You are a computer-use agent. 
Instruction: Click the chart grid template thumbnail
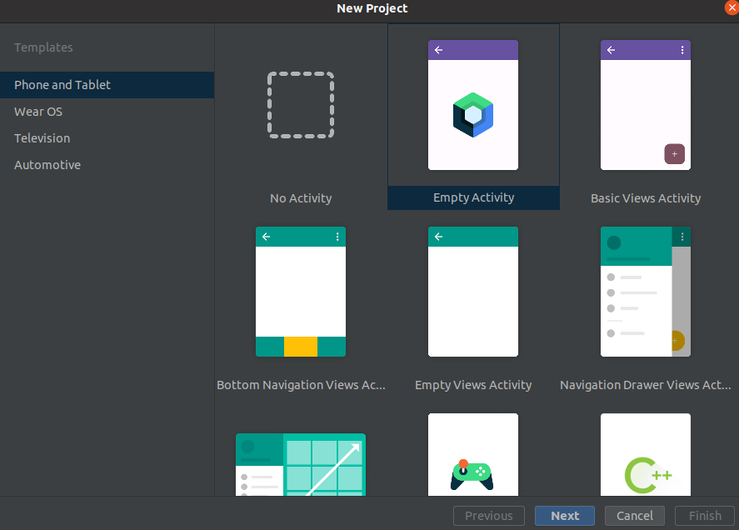tap(301, 465)
